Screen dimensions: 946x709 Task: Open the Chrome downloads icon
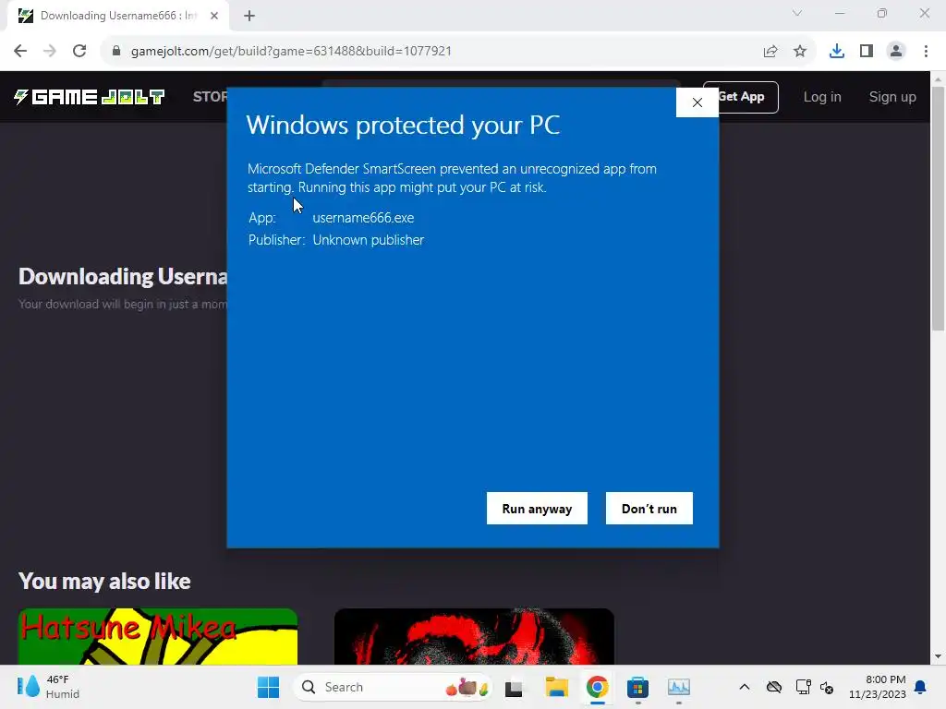pos(837,51)
